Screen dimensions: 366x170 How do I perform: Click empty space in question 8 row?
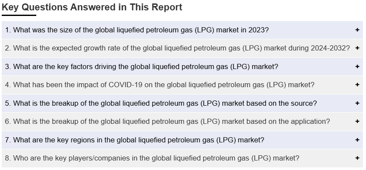point(327,158)
